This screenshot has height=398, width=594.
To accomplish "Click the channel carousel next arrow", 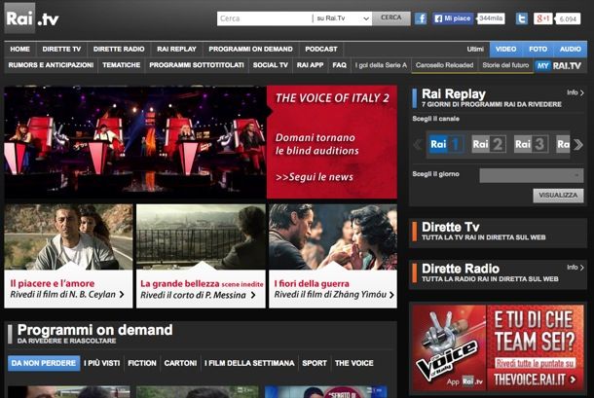I will (578, 144).
